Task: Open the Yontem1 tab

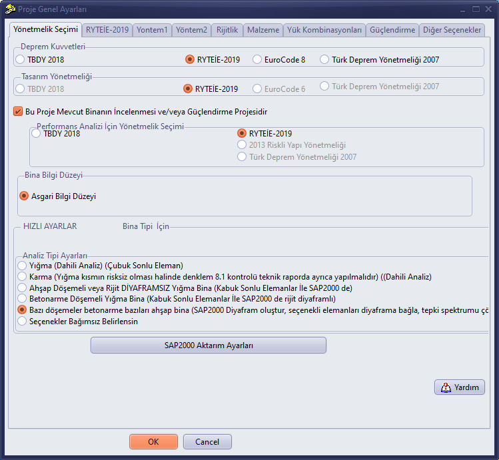Action: click(152, 30)
